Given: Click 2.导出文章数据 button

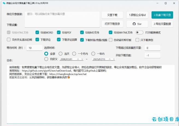Looking at the screenshot, I should tap(162, 24).
